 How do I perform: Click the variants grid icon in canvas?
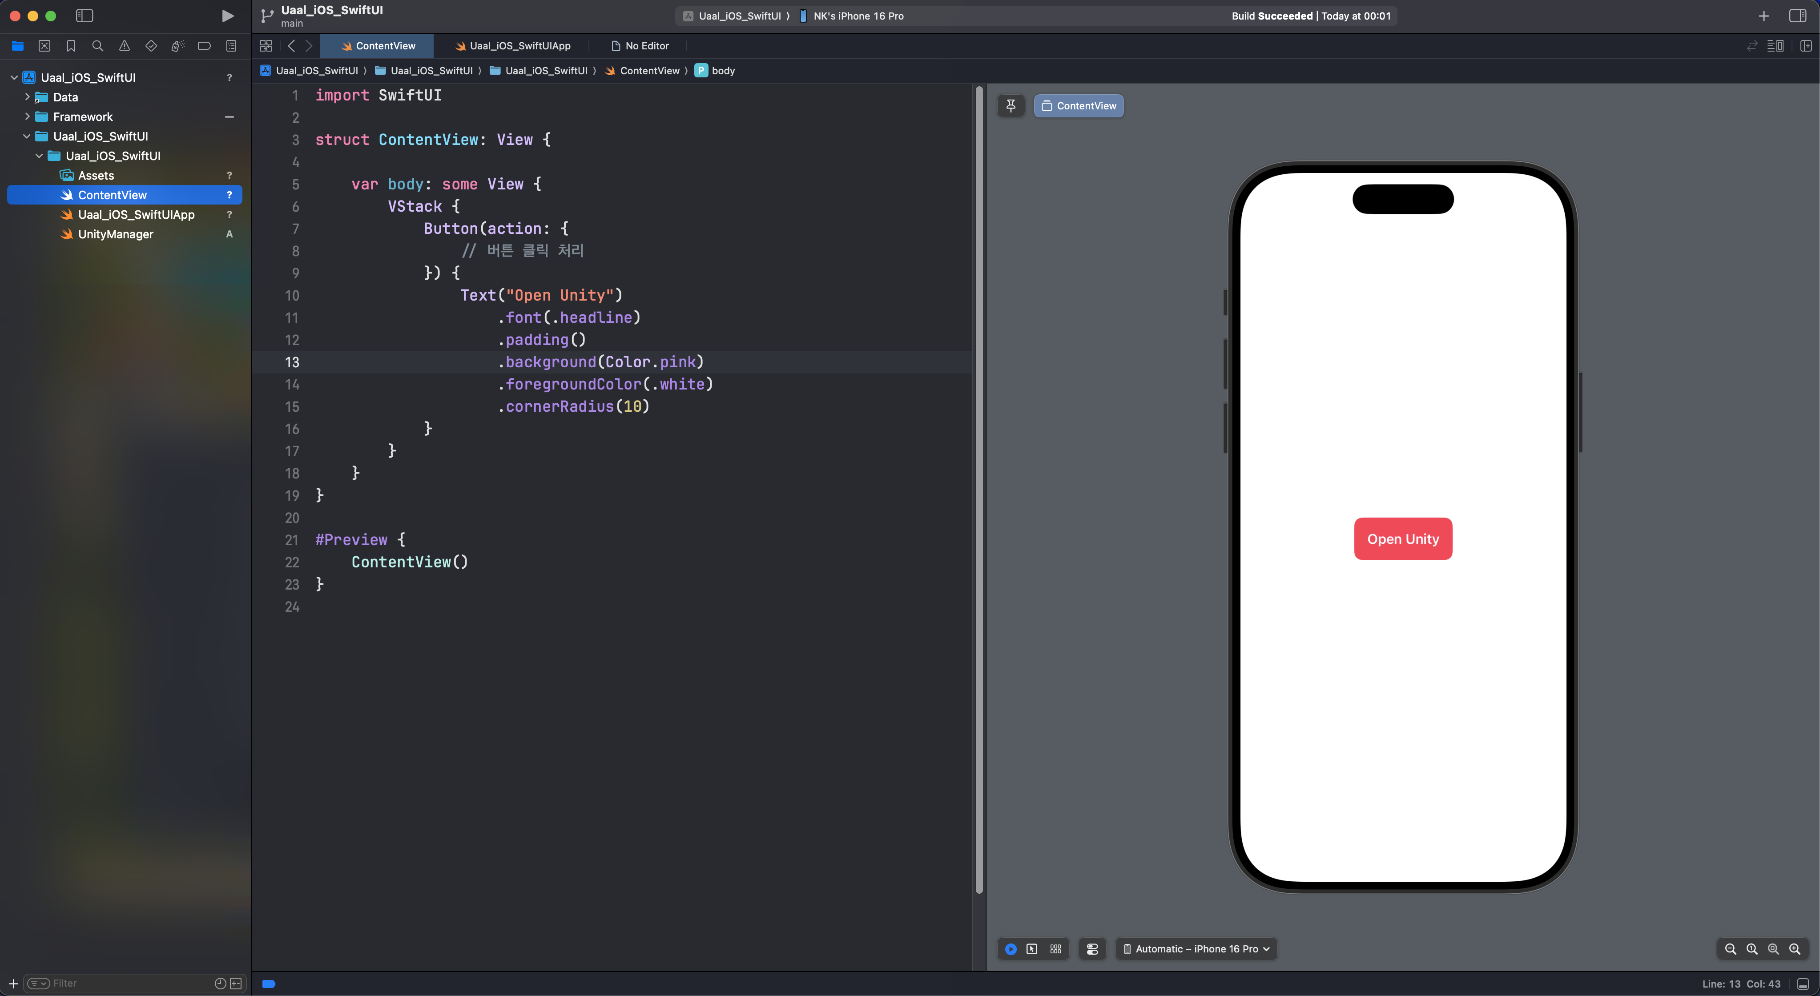pyautogui.click(x=1055, y=949)
